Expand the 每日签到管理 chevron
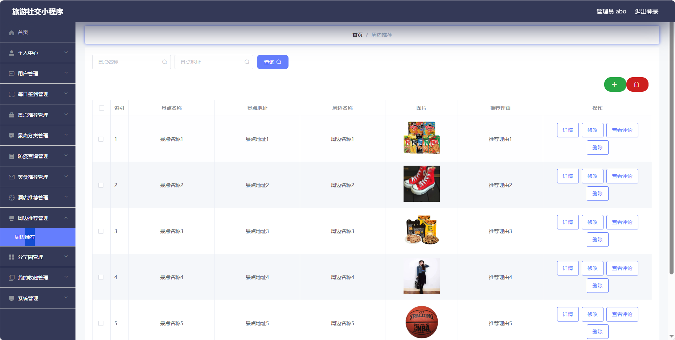675x340 pixels. (66, 94)
